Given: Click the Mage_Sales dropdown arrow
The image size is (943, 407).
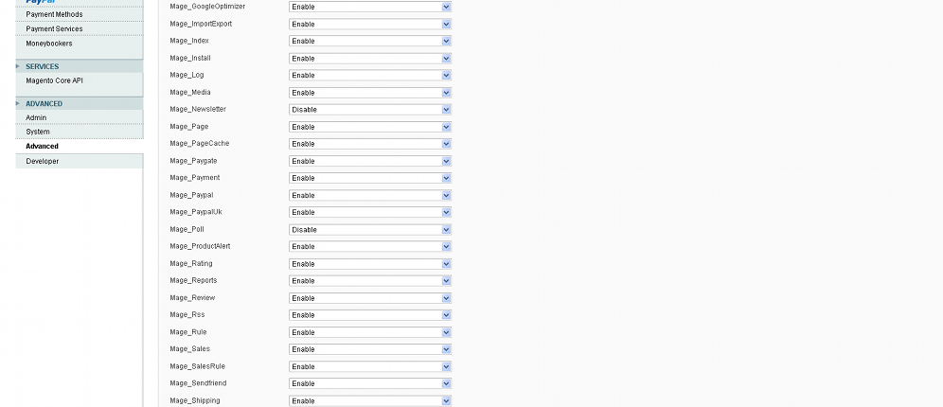Looking at the screenshot, I should 446,349.
